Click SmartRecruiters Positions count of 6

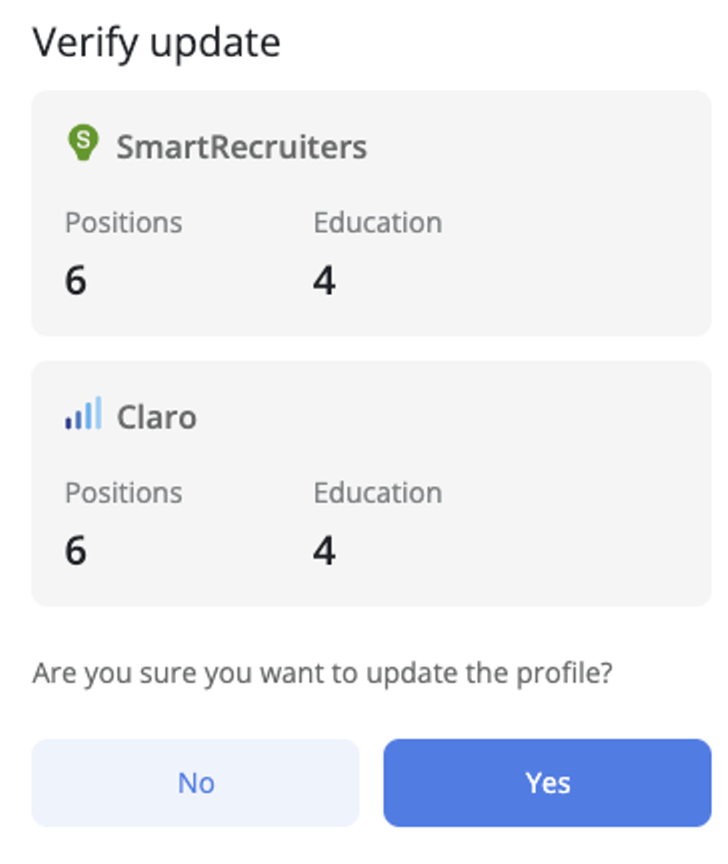click(x=75, y=280)
